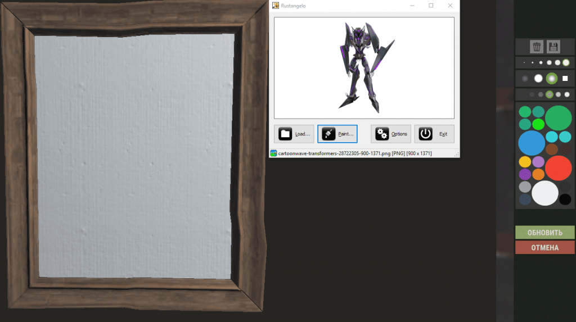Open the Load... button in Rustangelo
The height and width of the screenshot is (322, 576).
294,134
